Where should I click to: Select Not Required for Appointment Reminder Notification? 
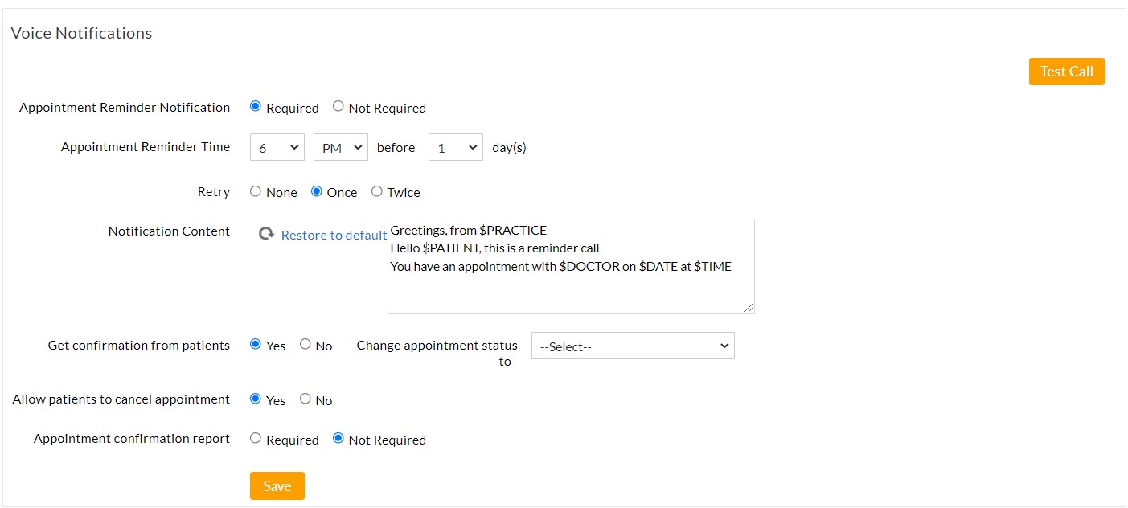[x=338, y=106]
